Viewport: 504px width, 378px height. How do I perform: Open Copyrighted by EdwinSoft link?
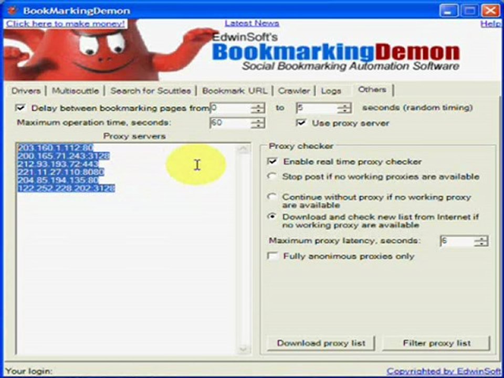pyautogui.click(x=443, y=371)
